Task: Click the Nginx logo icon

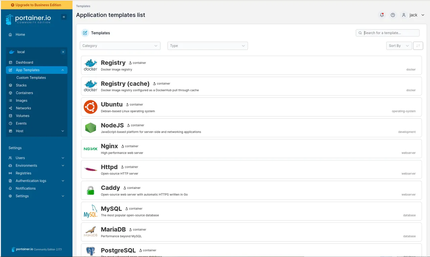Action: pyautogui.click(x=90, y=149)
